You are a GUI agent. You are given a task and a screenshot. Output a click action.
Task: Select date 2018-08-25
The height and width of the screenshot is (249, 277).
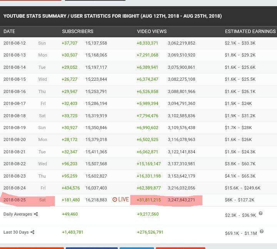[x=15, y=200]
